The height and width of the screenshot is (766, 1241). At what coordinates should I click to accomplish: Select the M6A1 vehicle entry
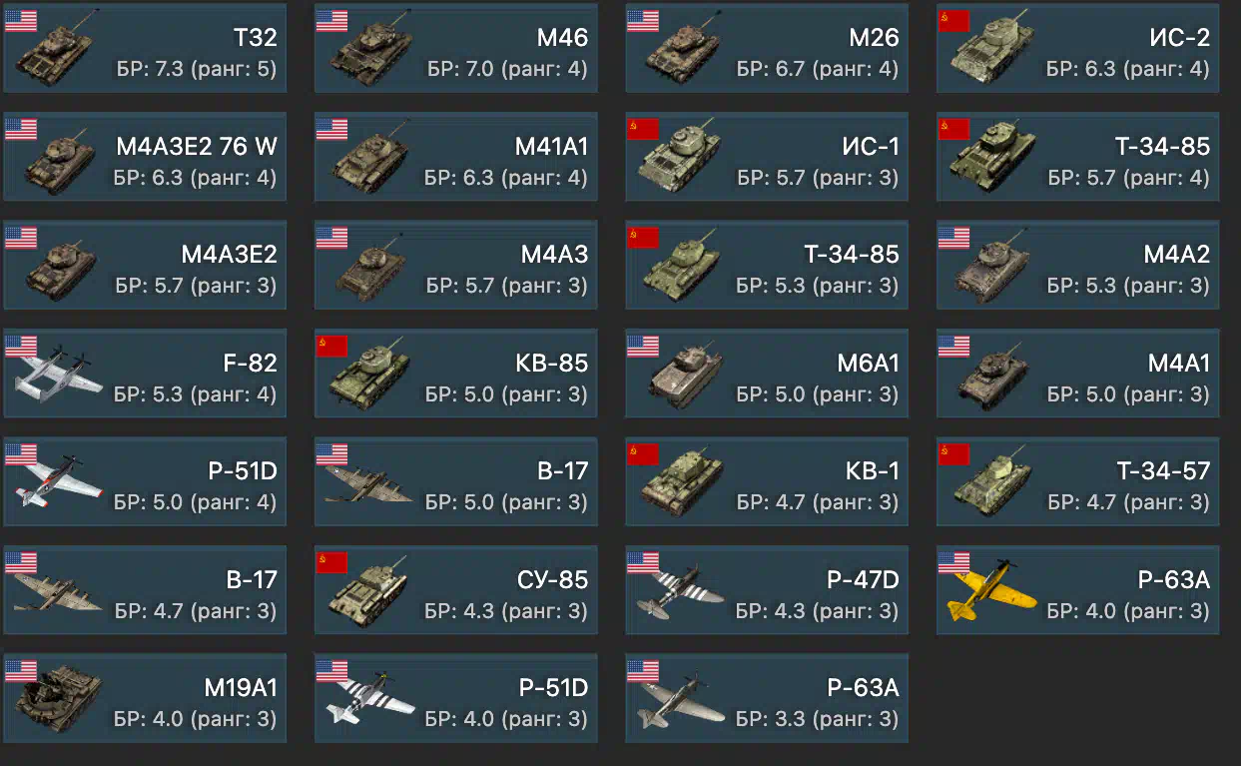[767, 373]
